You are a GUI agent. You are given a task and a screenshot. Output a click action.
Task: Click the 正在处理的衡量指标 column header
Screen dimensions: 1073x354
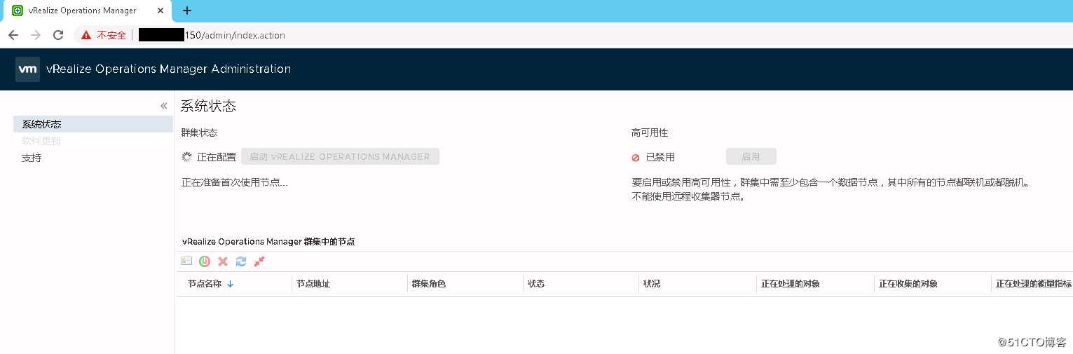1034,284
